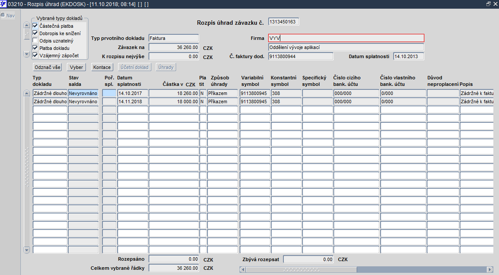
Task: Click vlastní bank. účtu 0/000 in the 14.11.2018 row
Action: click(x=403, y=101)
